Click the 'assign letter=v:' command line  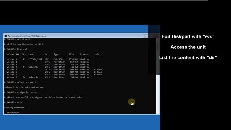click(21, 92)
